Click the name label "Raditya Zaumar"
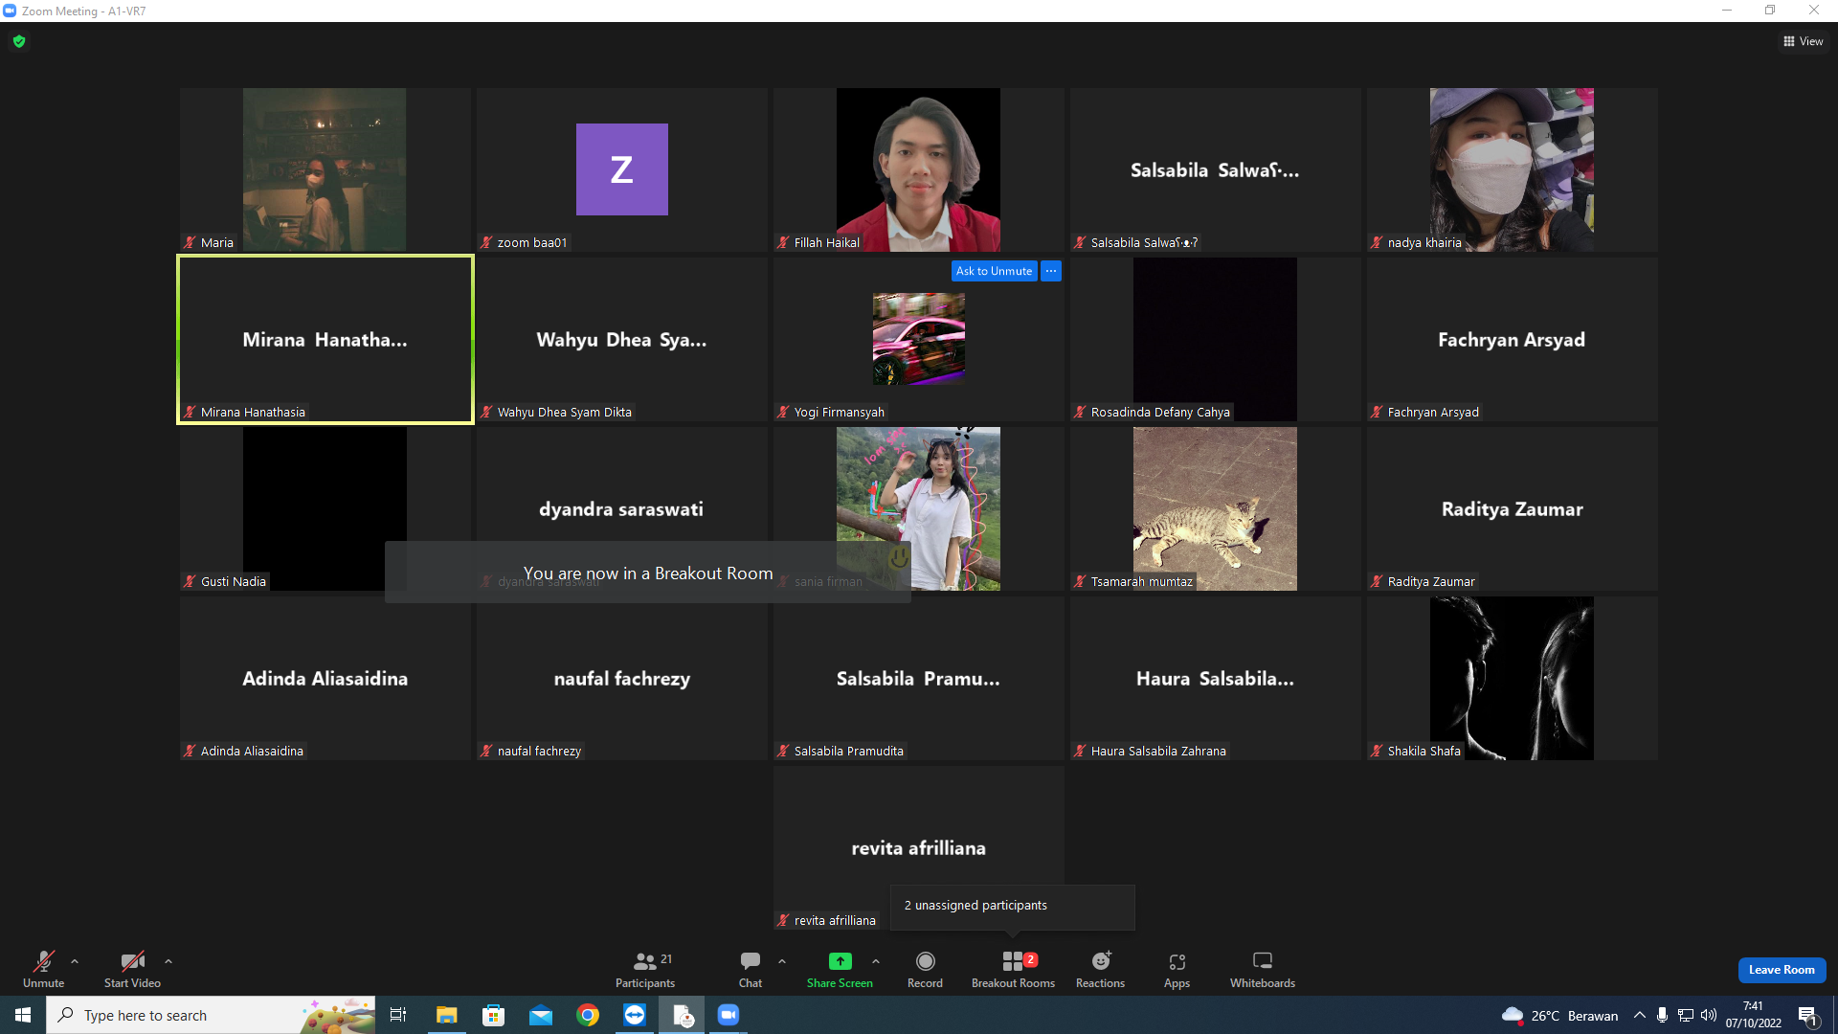The image size is (1838, 1034). [x=1431, y=582]
